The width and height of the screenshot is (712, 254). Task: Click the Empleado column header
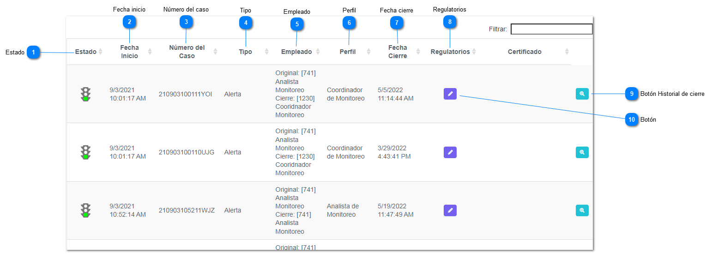[x=296, y=52]
